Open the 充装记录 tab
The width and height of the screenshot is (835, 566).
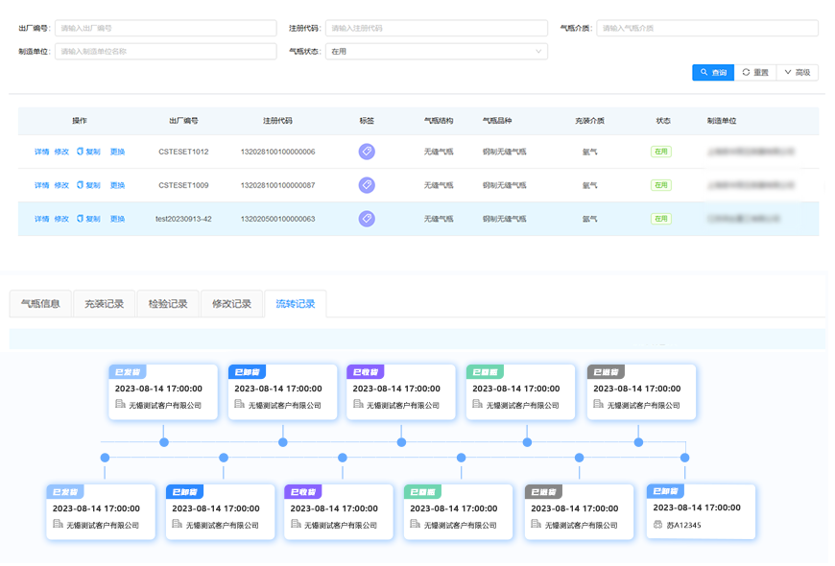[104, 304]
